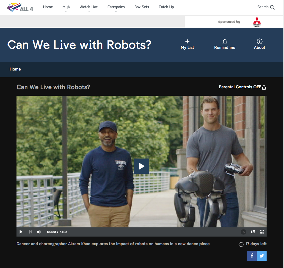This screenshot has width=284, height=268.
Task: Toggle subtitles with the S button
Action: pos(244,232)
